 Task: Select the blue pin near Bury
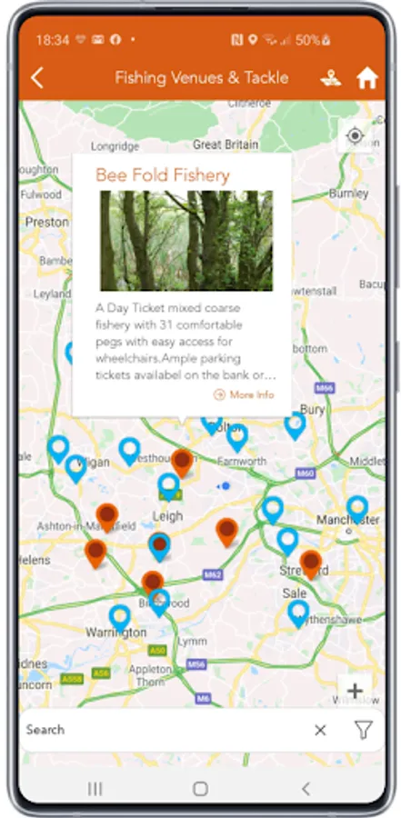point(295,425)
